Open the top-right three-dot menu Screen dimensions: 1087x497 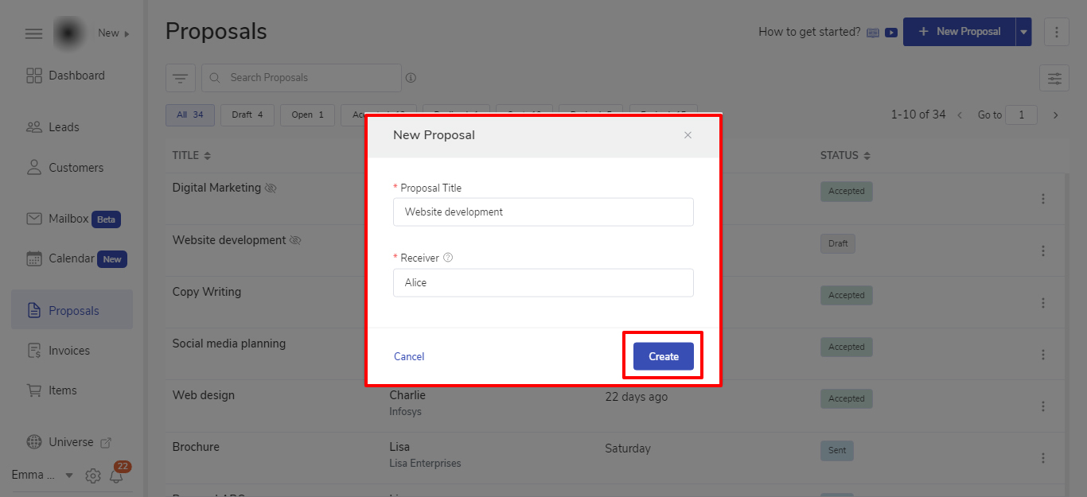[x=1057, y=32]
